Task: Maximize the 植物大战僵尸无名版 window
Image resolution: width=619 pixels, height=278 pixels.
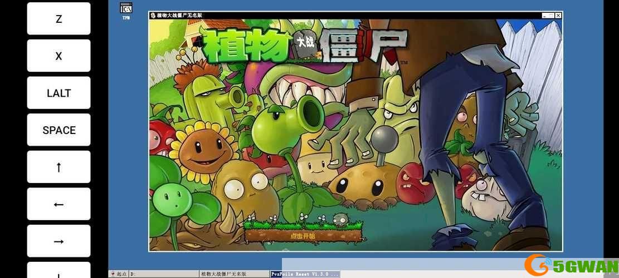Action: tap(552, 16)
